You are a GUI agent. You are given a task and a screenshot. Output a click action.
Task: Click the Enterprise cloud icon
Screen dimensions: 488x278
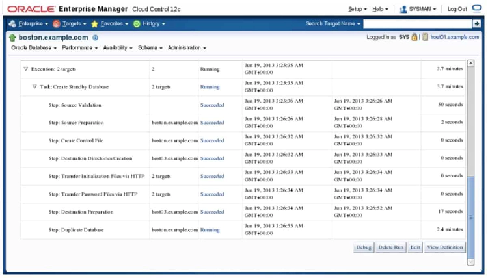(12, 23)
